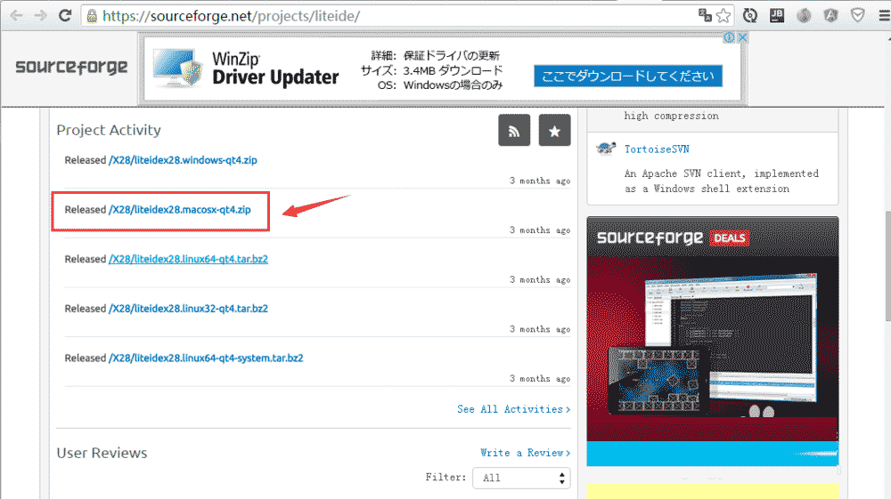The image size is (891, 499).
Task: Click Write a Review link
Action: tap(525, 453)
